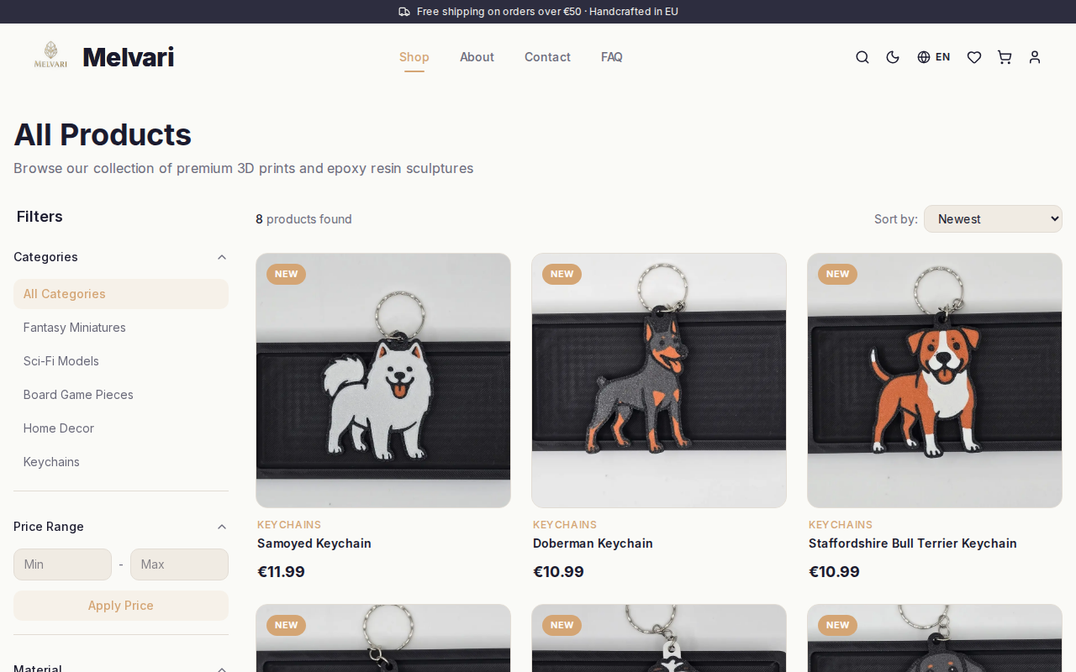This screenshot has height=672, width=1076.
Task: Go to the Shop tab
Action: (414, 57)
